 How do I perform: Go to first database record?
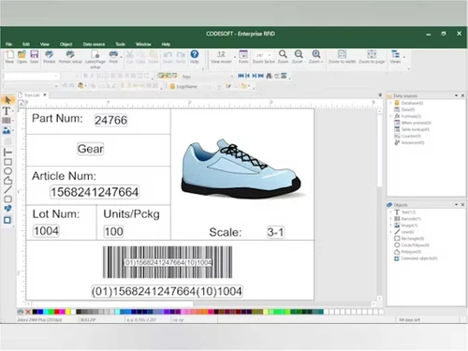pos(241,76)
